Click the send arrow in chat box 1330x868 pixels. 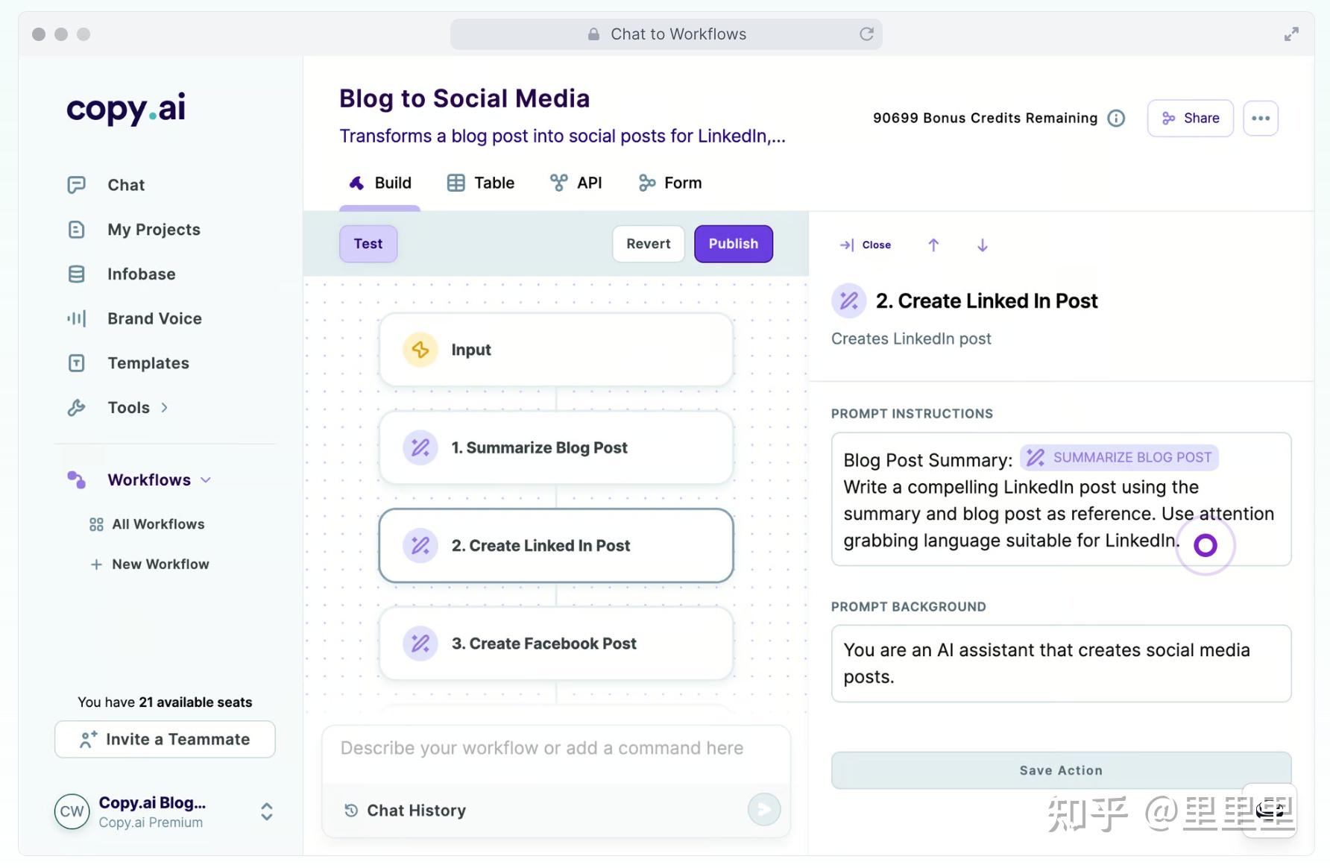[x=764, y=809]
